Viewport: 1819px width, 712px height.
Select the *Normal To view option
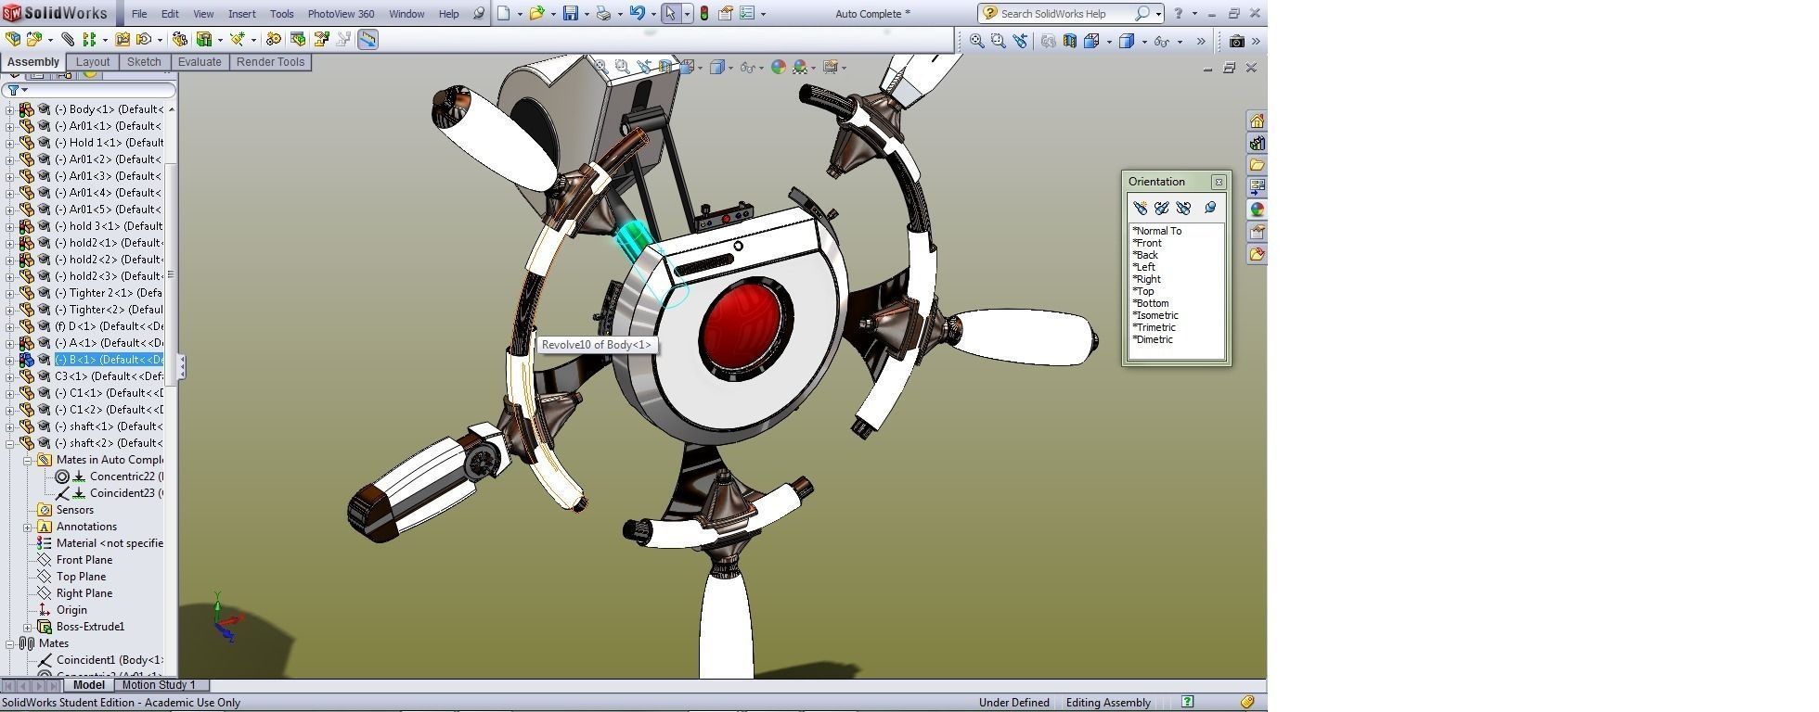click(x=1156, y=231)
